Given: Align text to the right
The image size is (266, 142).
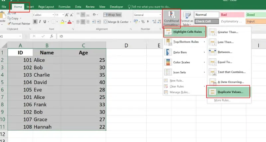Looking at the screenshot, I should point(88,22).
